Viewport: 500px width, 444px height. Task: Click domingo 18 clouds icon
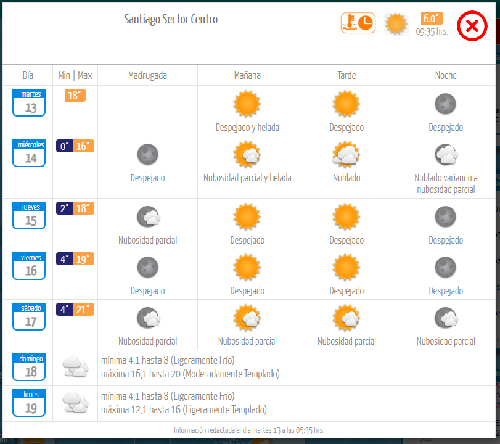pos(75,366)
